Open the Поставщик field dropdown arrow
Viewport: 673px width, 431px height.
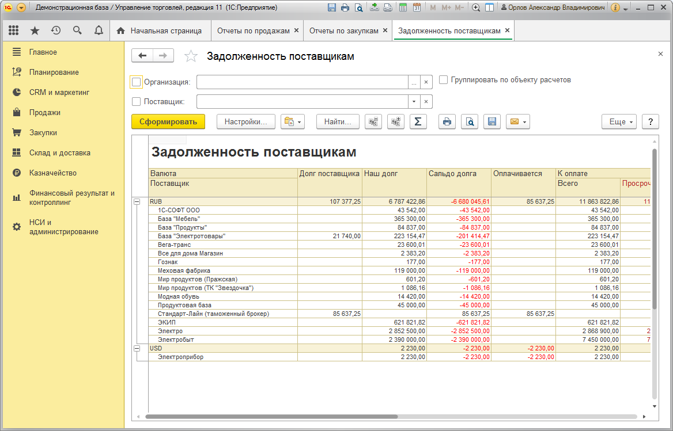(414, 101)
